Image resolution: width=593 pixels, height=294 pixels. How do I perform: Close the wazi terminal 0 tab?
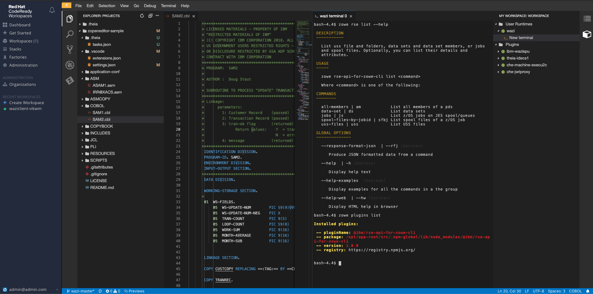(x=351, y=16)
